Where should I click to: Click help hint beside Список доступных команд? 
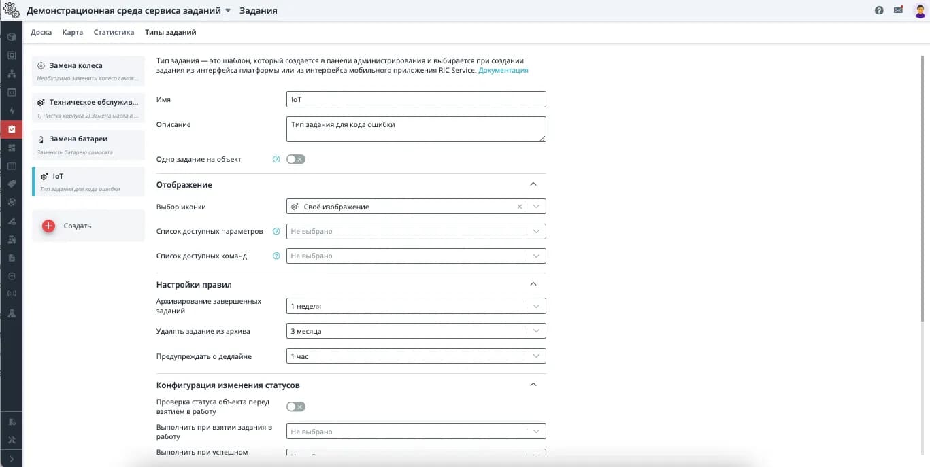[x=276, y=256]
